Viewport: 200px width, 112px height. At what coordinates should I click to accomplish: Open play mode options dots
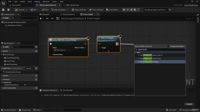(x=138, y=10)
